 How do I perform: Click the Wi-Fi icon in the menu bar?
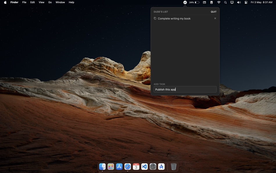[218, 2]
